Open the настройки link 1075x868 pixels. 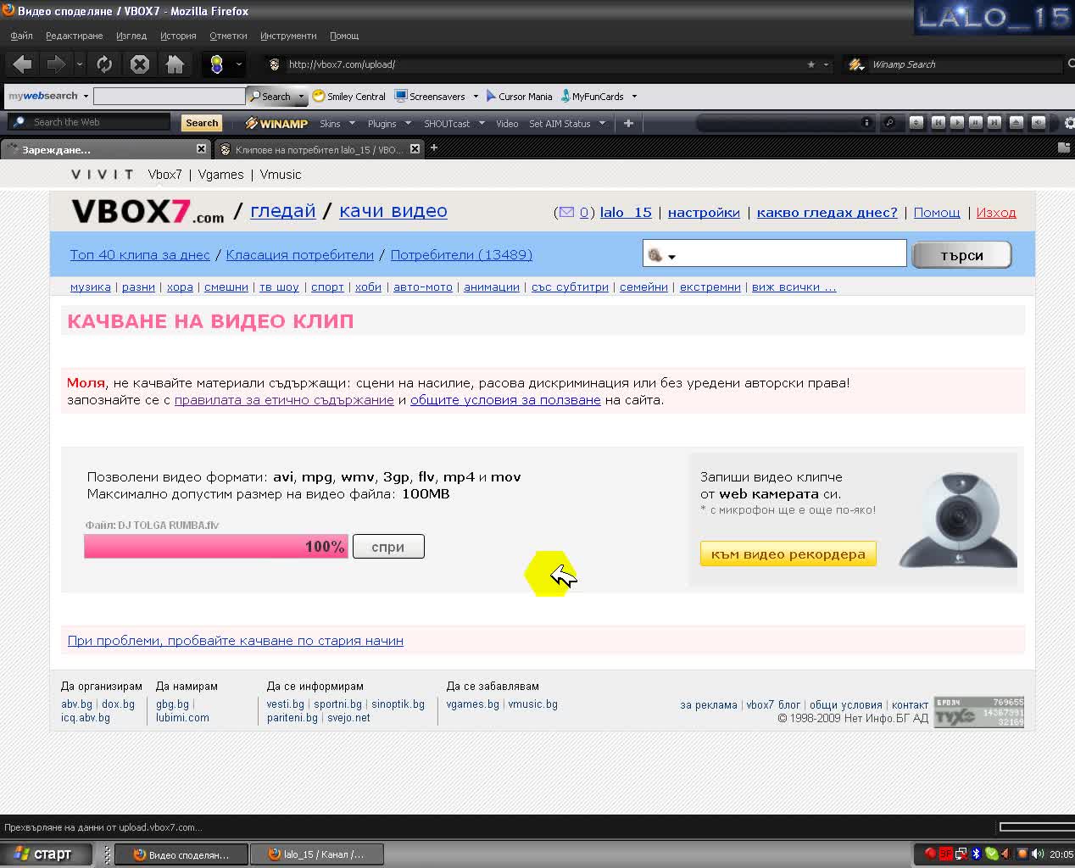[x=704, y=213]
